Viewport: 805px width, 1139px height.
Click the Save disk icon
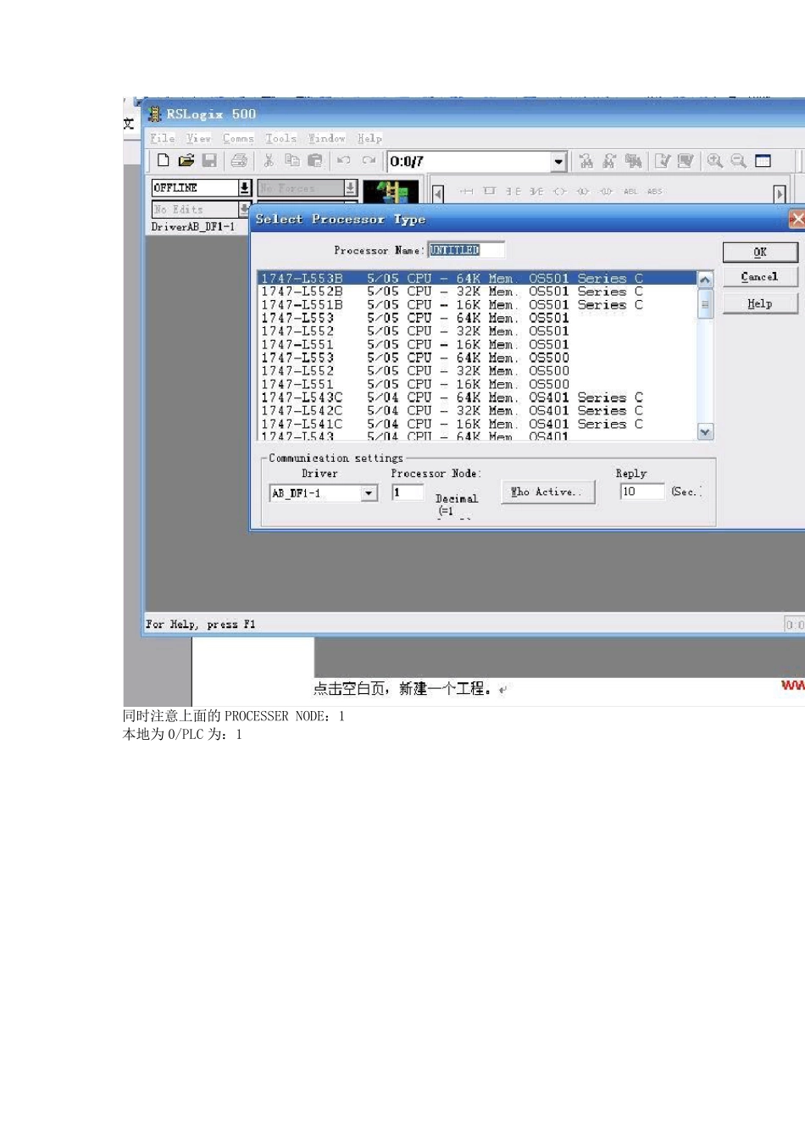tap(209, 160)
